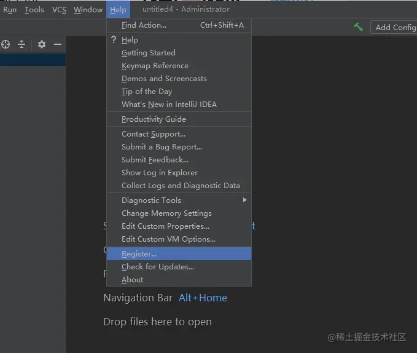The image size is (417, 353).
Task: Click the highlighted Register... entry
Action: 179,254
